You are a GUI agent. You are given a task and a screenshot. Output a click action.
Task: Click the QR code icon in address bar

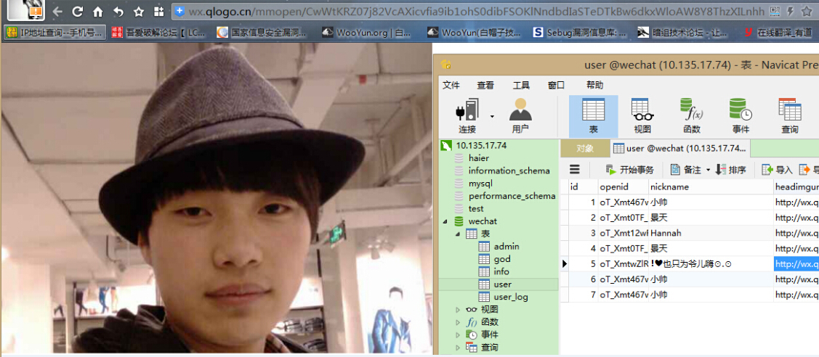tap(775, 11)
